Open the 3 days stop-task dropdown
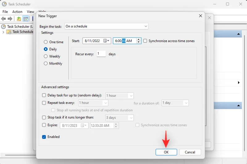Viewport: 247px width, 164px height. (x=119, y=118)
